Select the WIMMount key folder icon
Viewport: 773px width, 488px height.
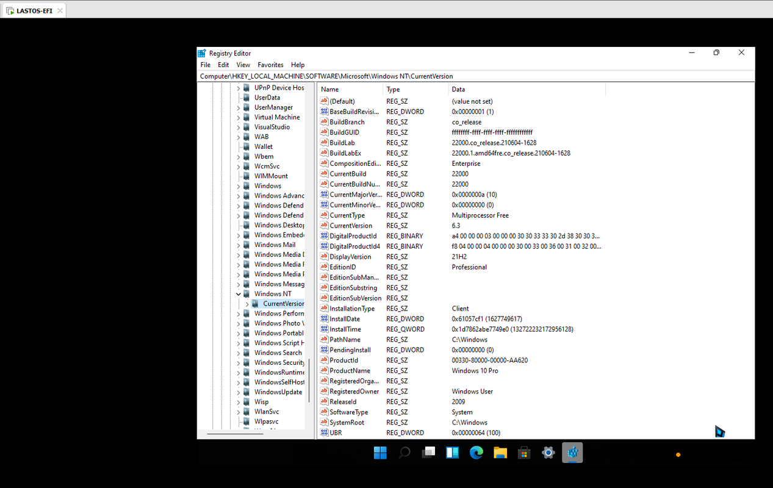tap(247, 176)
